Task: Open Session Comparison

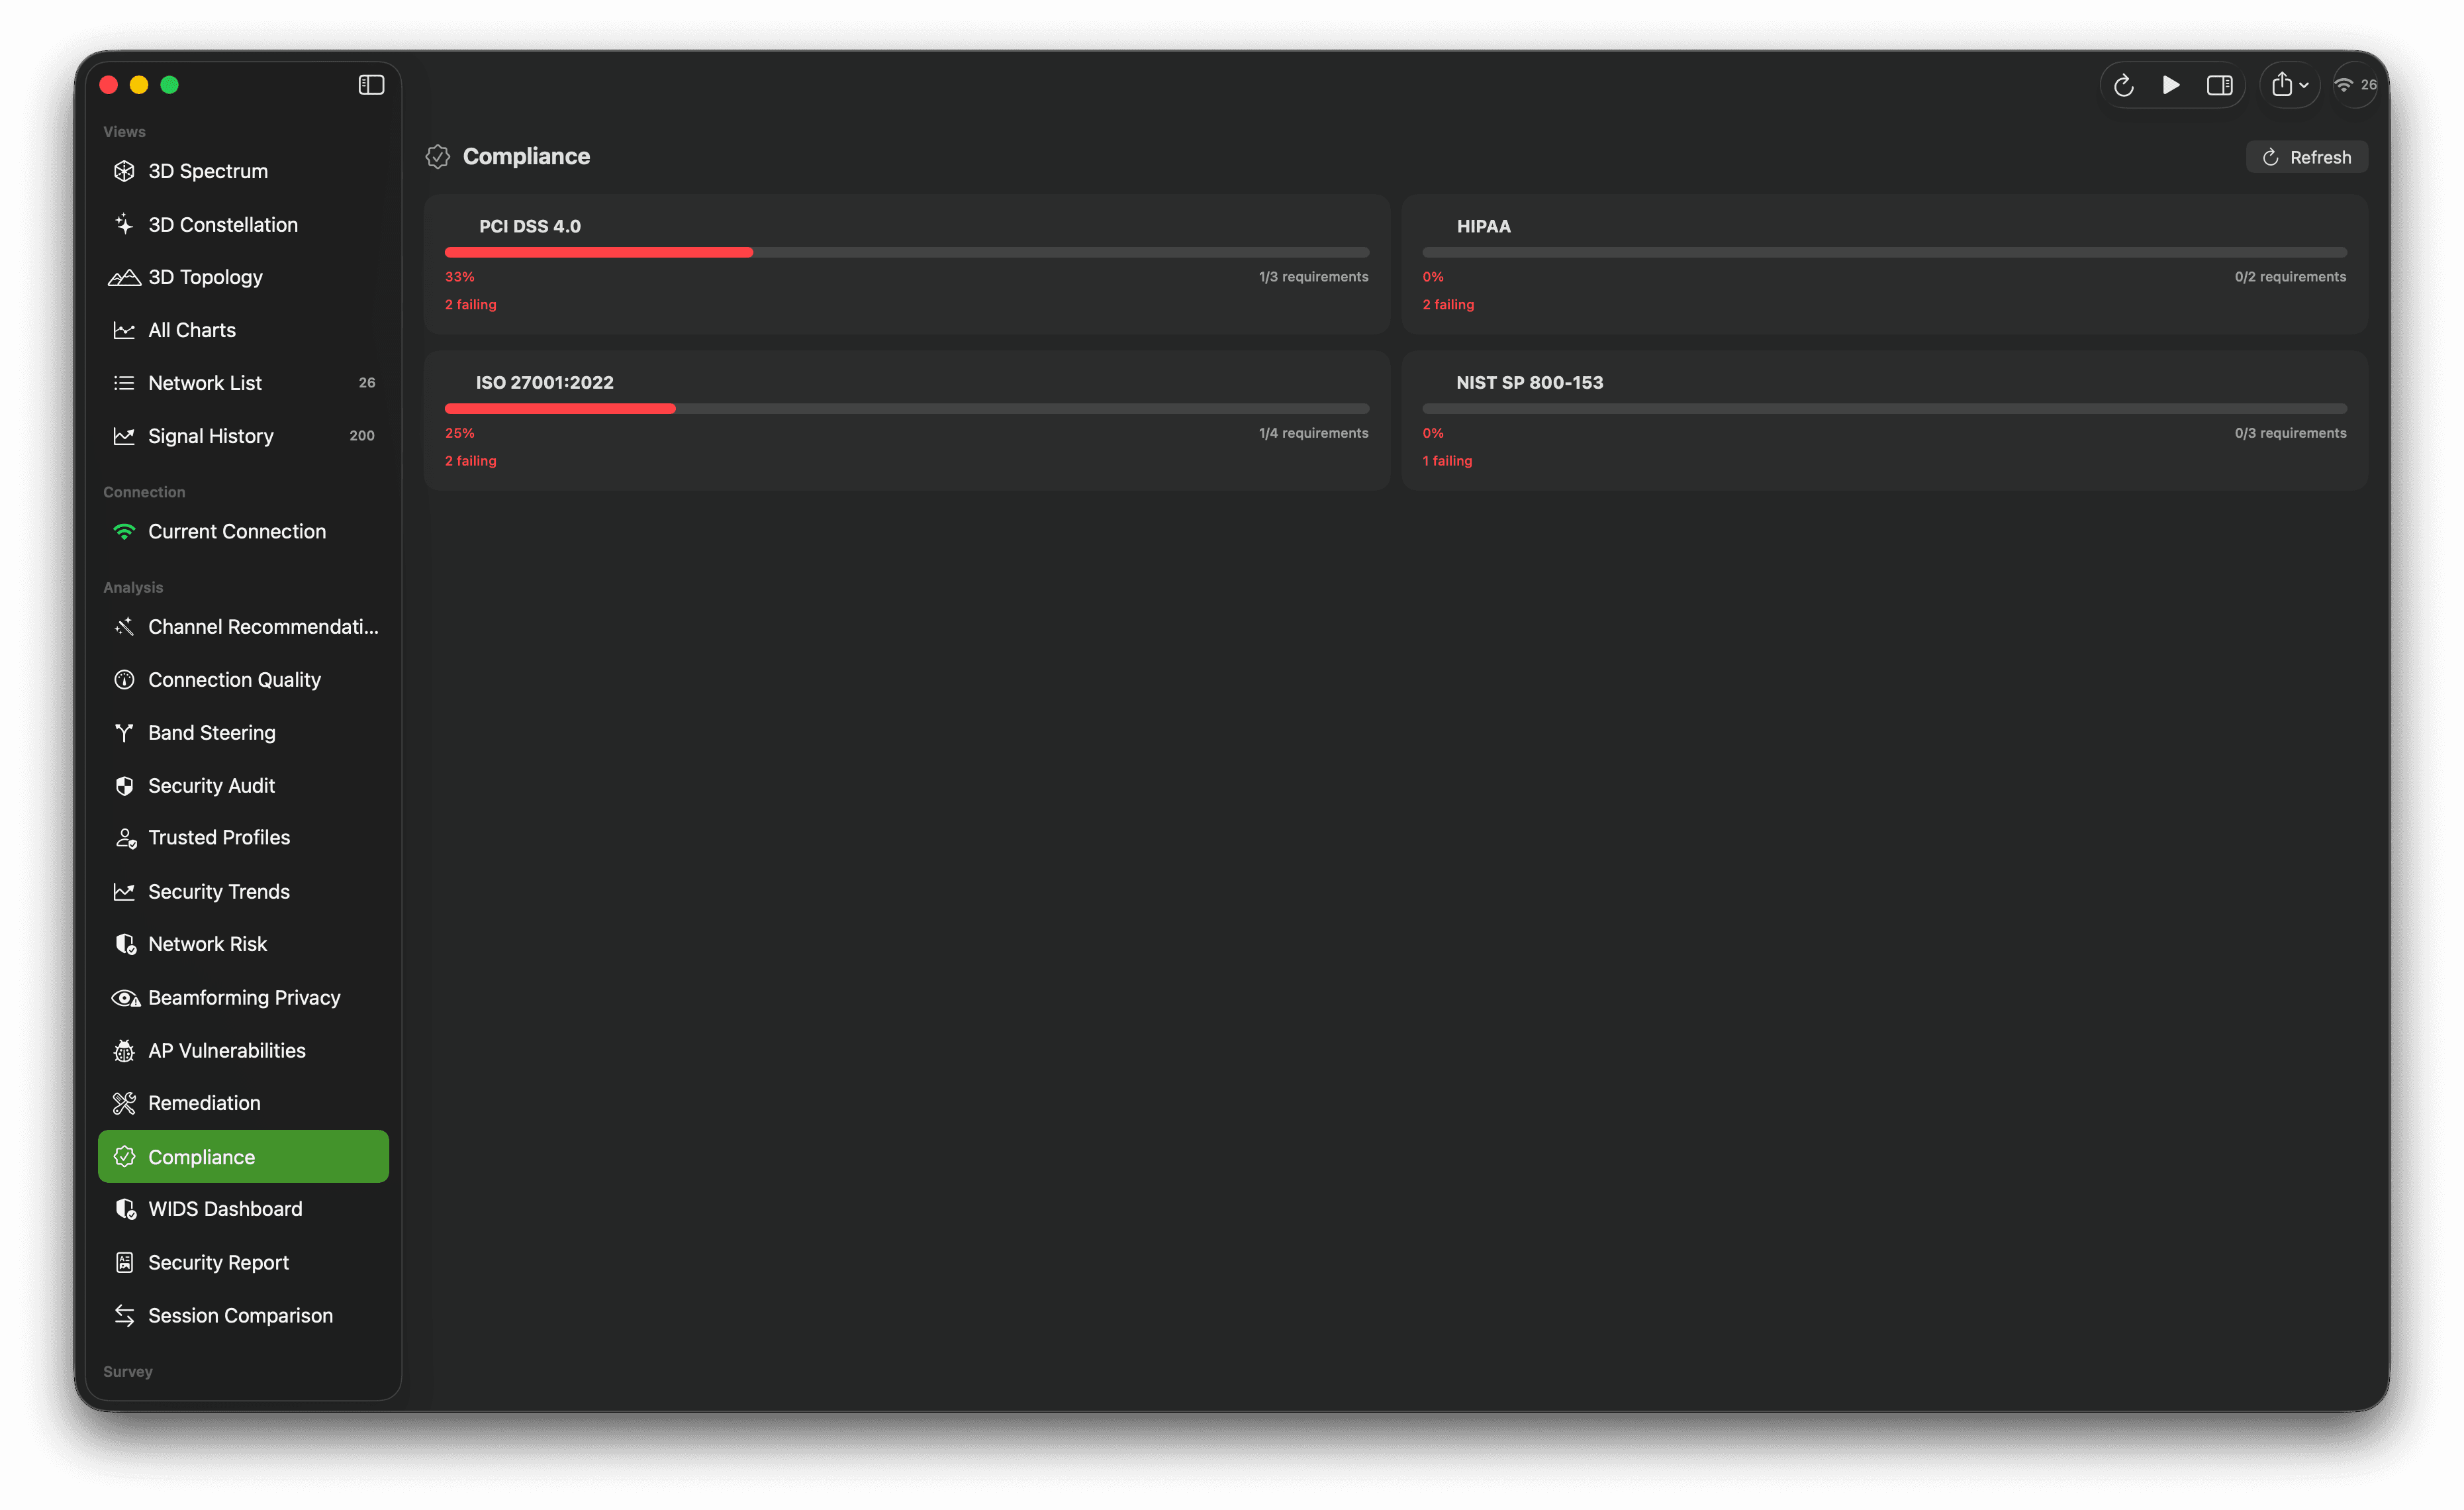Action: pyautogui.click(x=243, y=1316)
